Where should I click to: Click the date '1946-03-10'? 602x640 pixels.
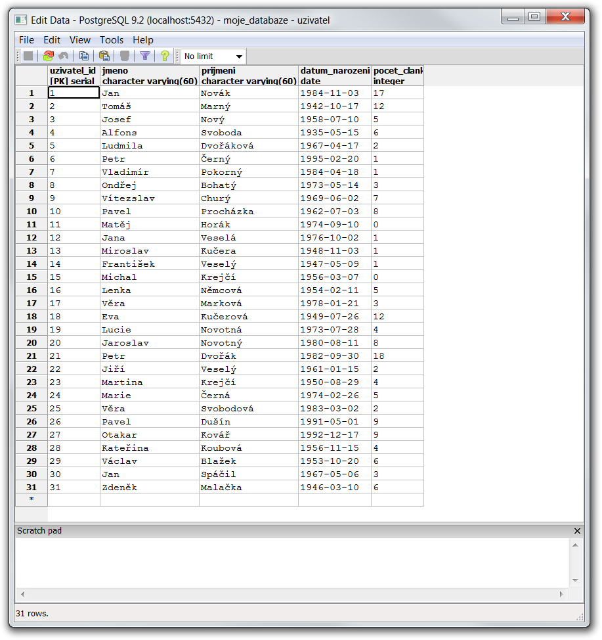335,488
